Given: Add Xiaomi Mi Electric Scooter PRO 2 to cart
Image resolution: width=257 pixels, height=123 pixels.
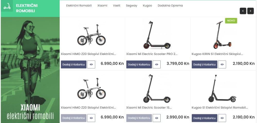Looking at the screenshot, I should (139, 64).
